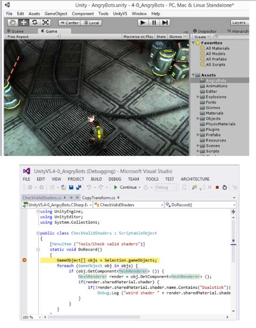Collapse the Assets root folder
Viewport: 256px width, 328px height.
click(193, 75)
